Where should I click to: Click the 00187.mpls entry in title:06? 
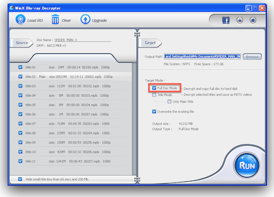click(89, 114)
